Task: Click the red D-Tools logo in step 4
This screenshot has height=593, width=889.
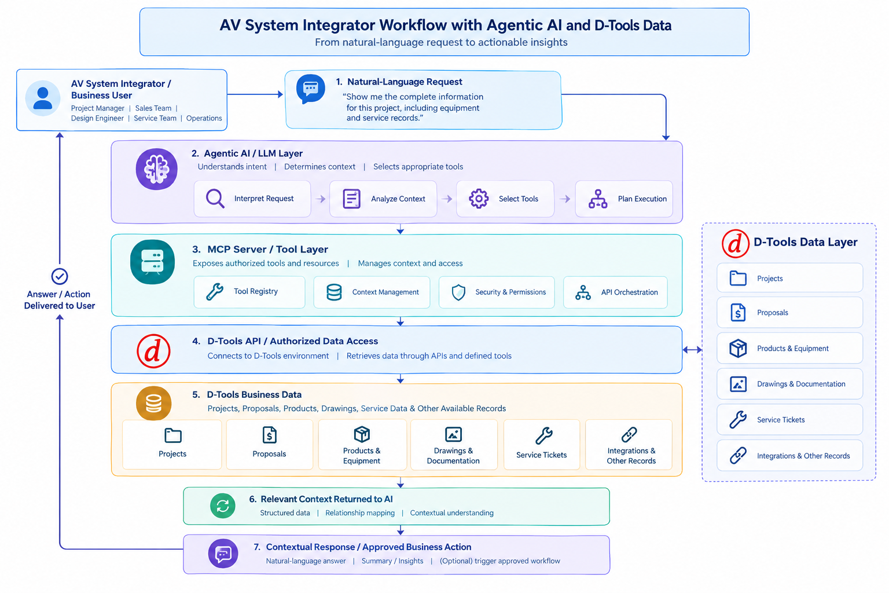Action: 153,351
